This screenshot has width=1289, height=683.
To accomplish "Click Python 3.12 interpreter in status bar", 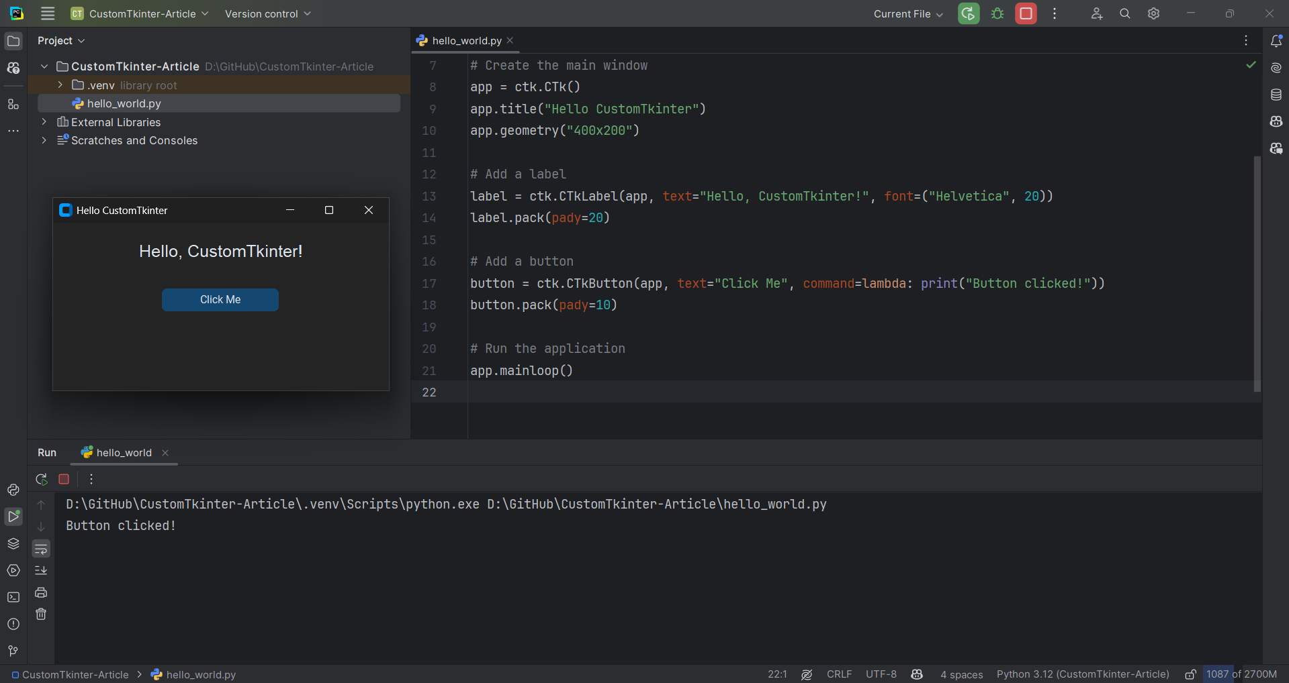I will pyautogui.click(x=1082, y=674).
